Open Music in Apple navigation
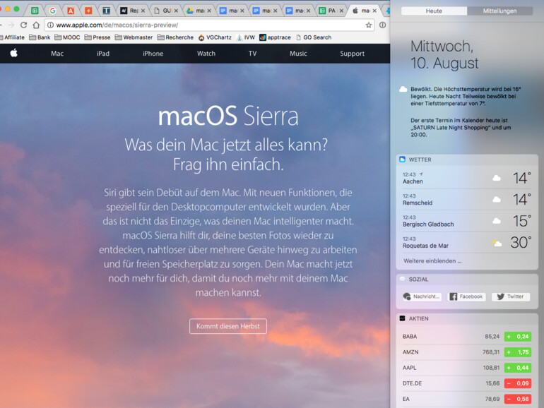Screen dimensions: 544x408 tap(298, 54)
